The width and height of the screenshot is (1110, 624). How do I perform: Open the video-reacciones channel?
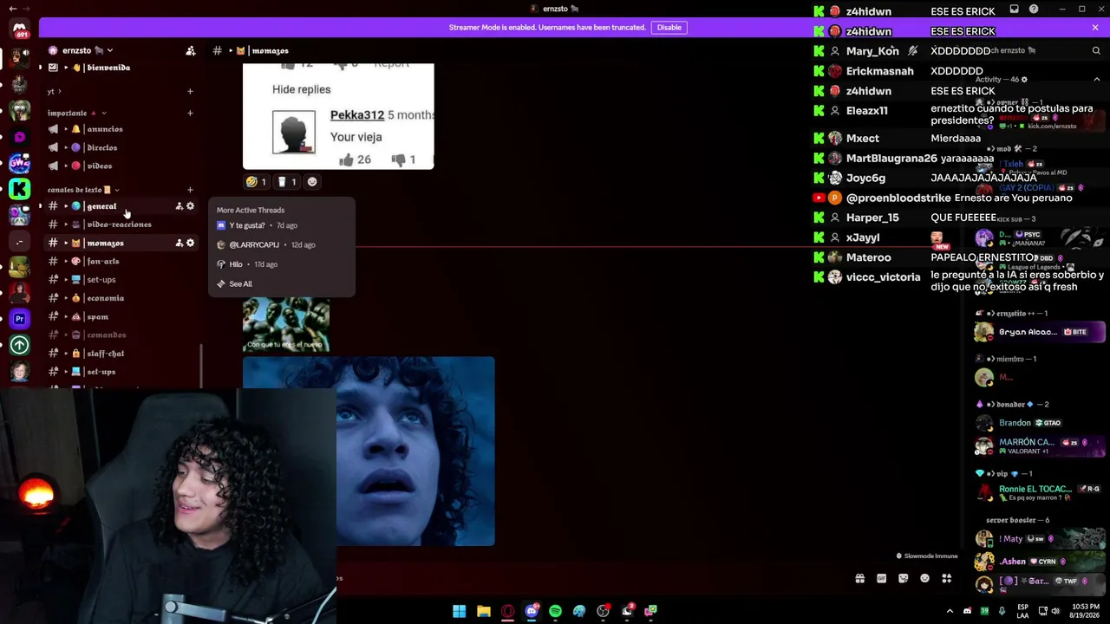coord(120,224)
